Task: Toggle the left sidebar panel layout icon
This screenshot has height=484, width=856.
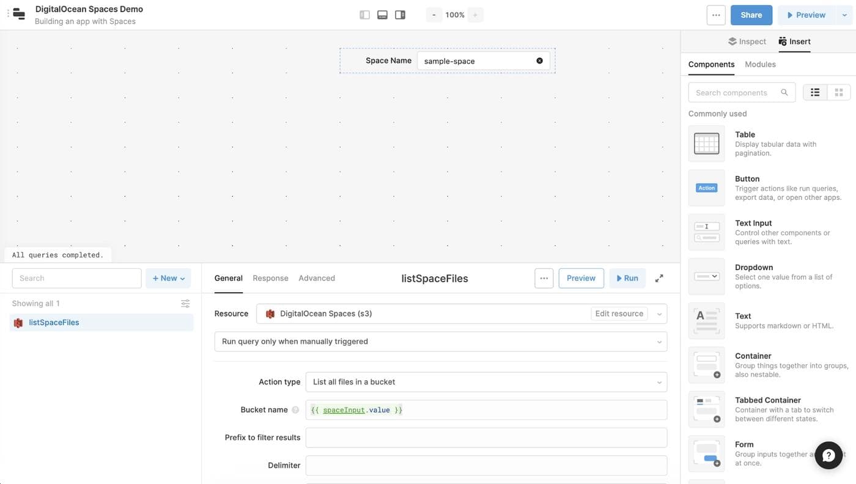Action: tap(364, 15)
